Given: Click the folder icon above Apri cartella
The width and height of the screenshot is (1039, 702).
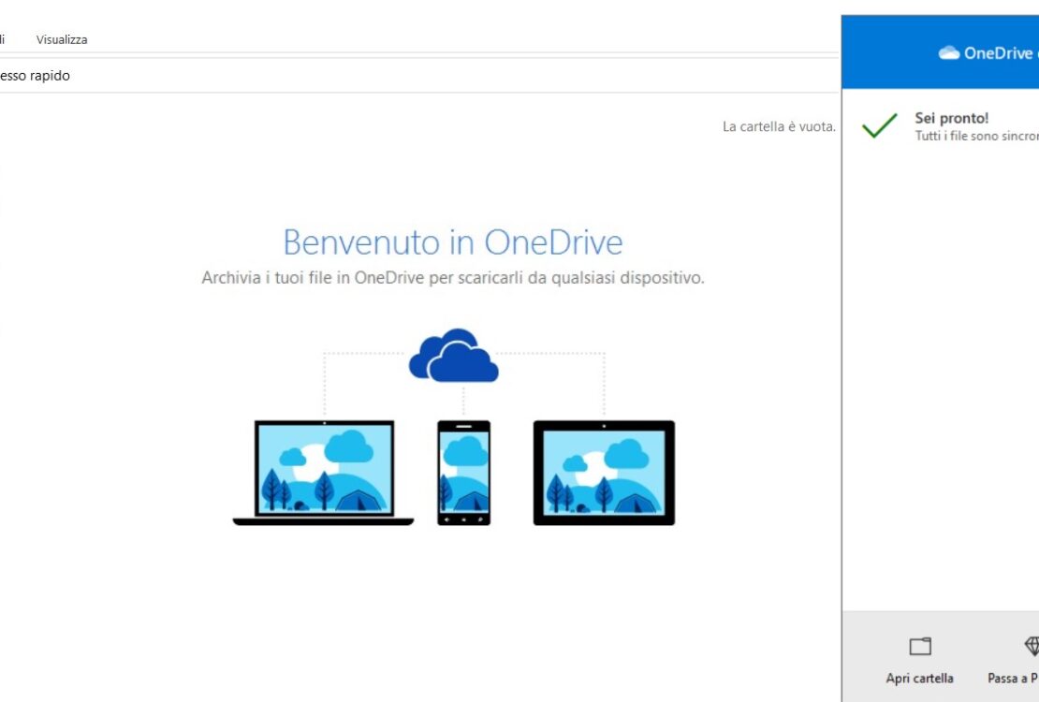Looking at the screenshot, I should [919, 645].
